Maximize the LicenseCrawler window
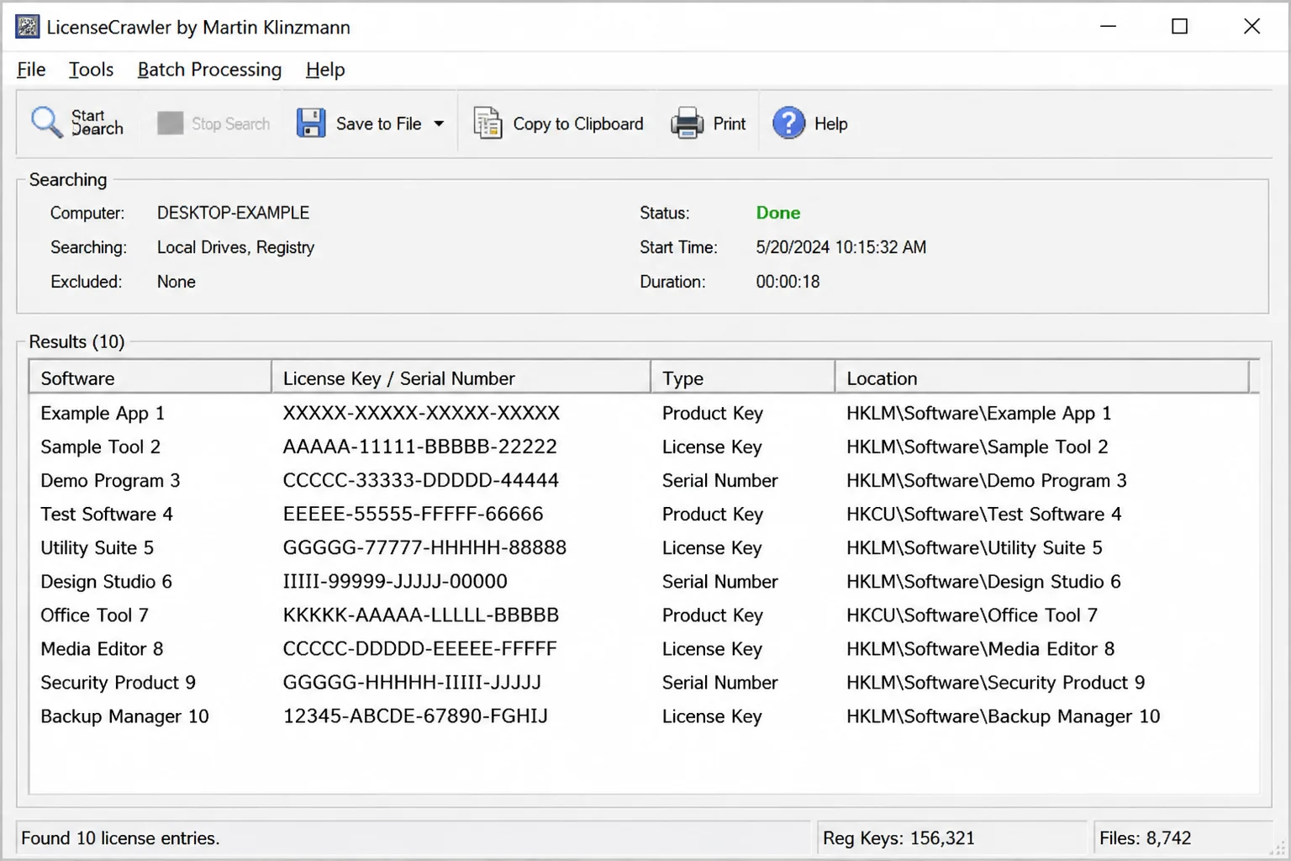Screen dimensions: 1291x861 [x=1179, y=26]
